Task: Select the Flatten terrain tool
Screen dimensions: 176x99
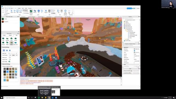Action: (7, 43)
